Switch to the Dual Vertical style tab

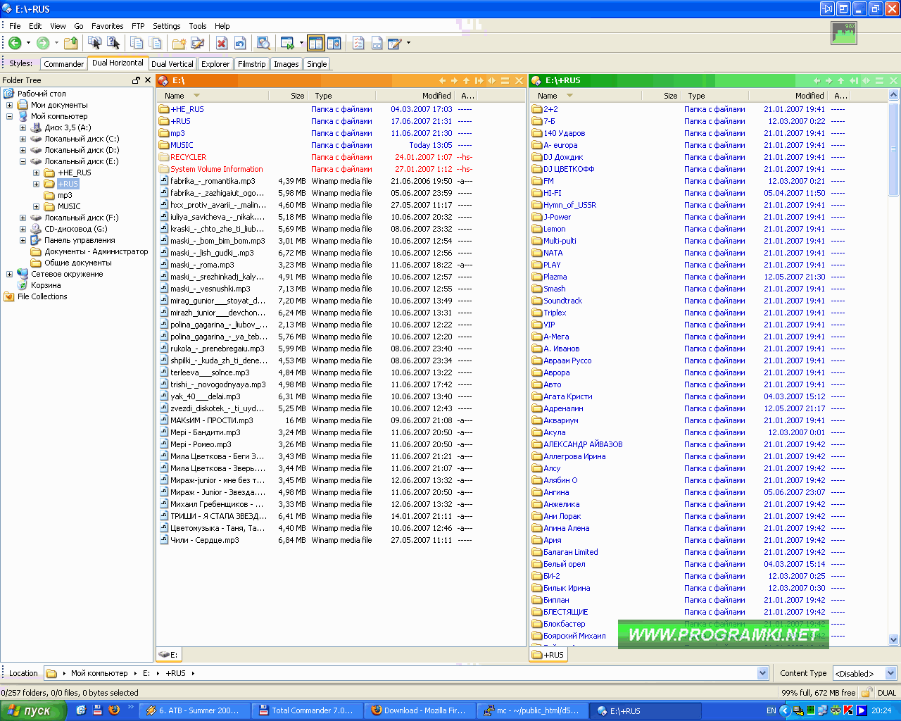click(172, 64)
